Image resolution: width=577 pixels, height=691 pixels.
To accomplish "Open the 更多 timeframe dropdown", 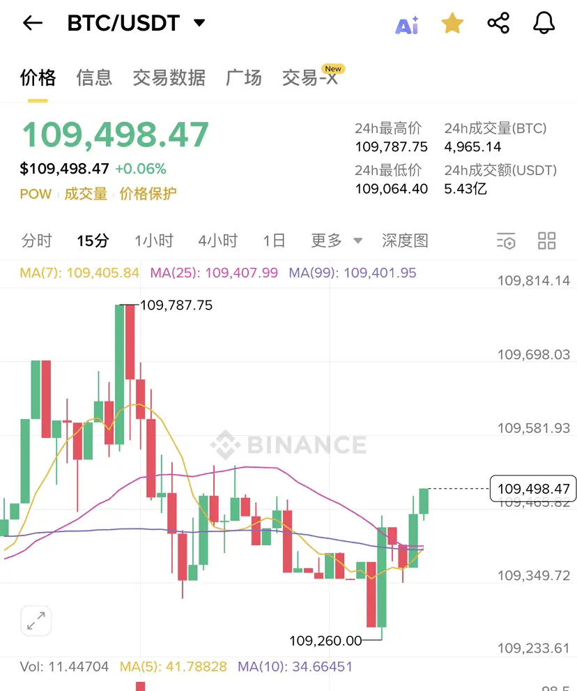I will pyautogui.click(x=337, y=241).
